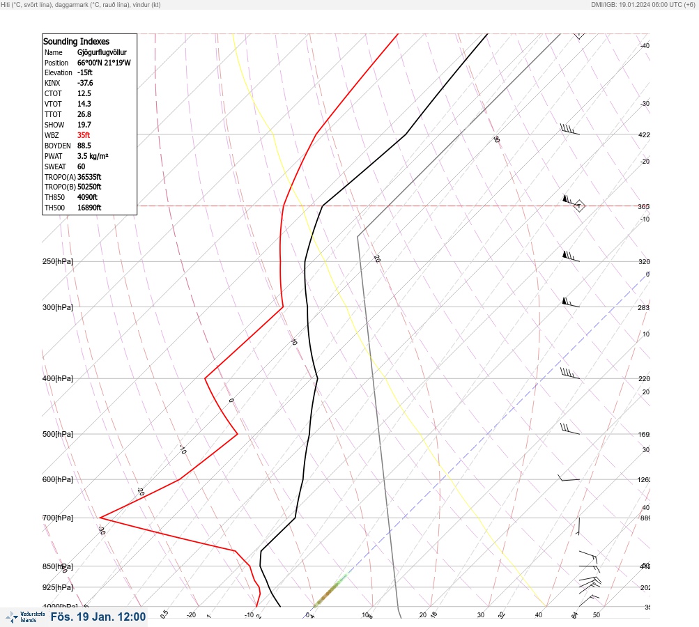Click the '700[hPa]' pressure label

(58, 518)
